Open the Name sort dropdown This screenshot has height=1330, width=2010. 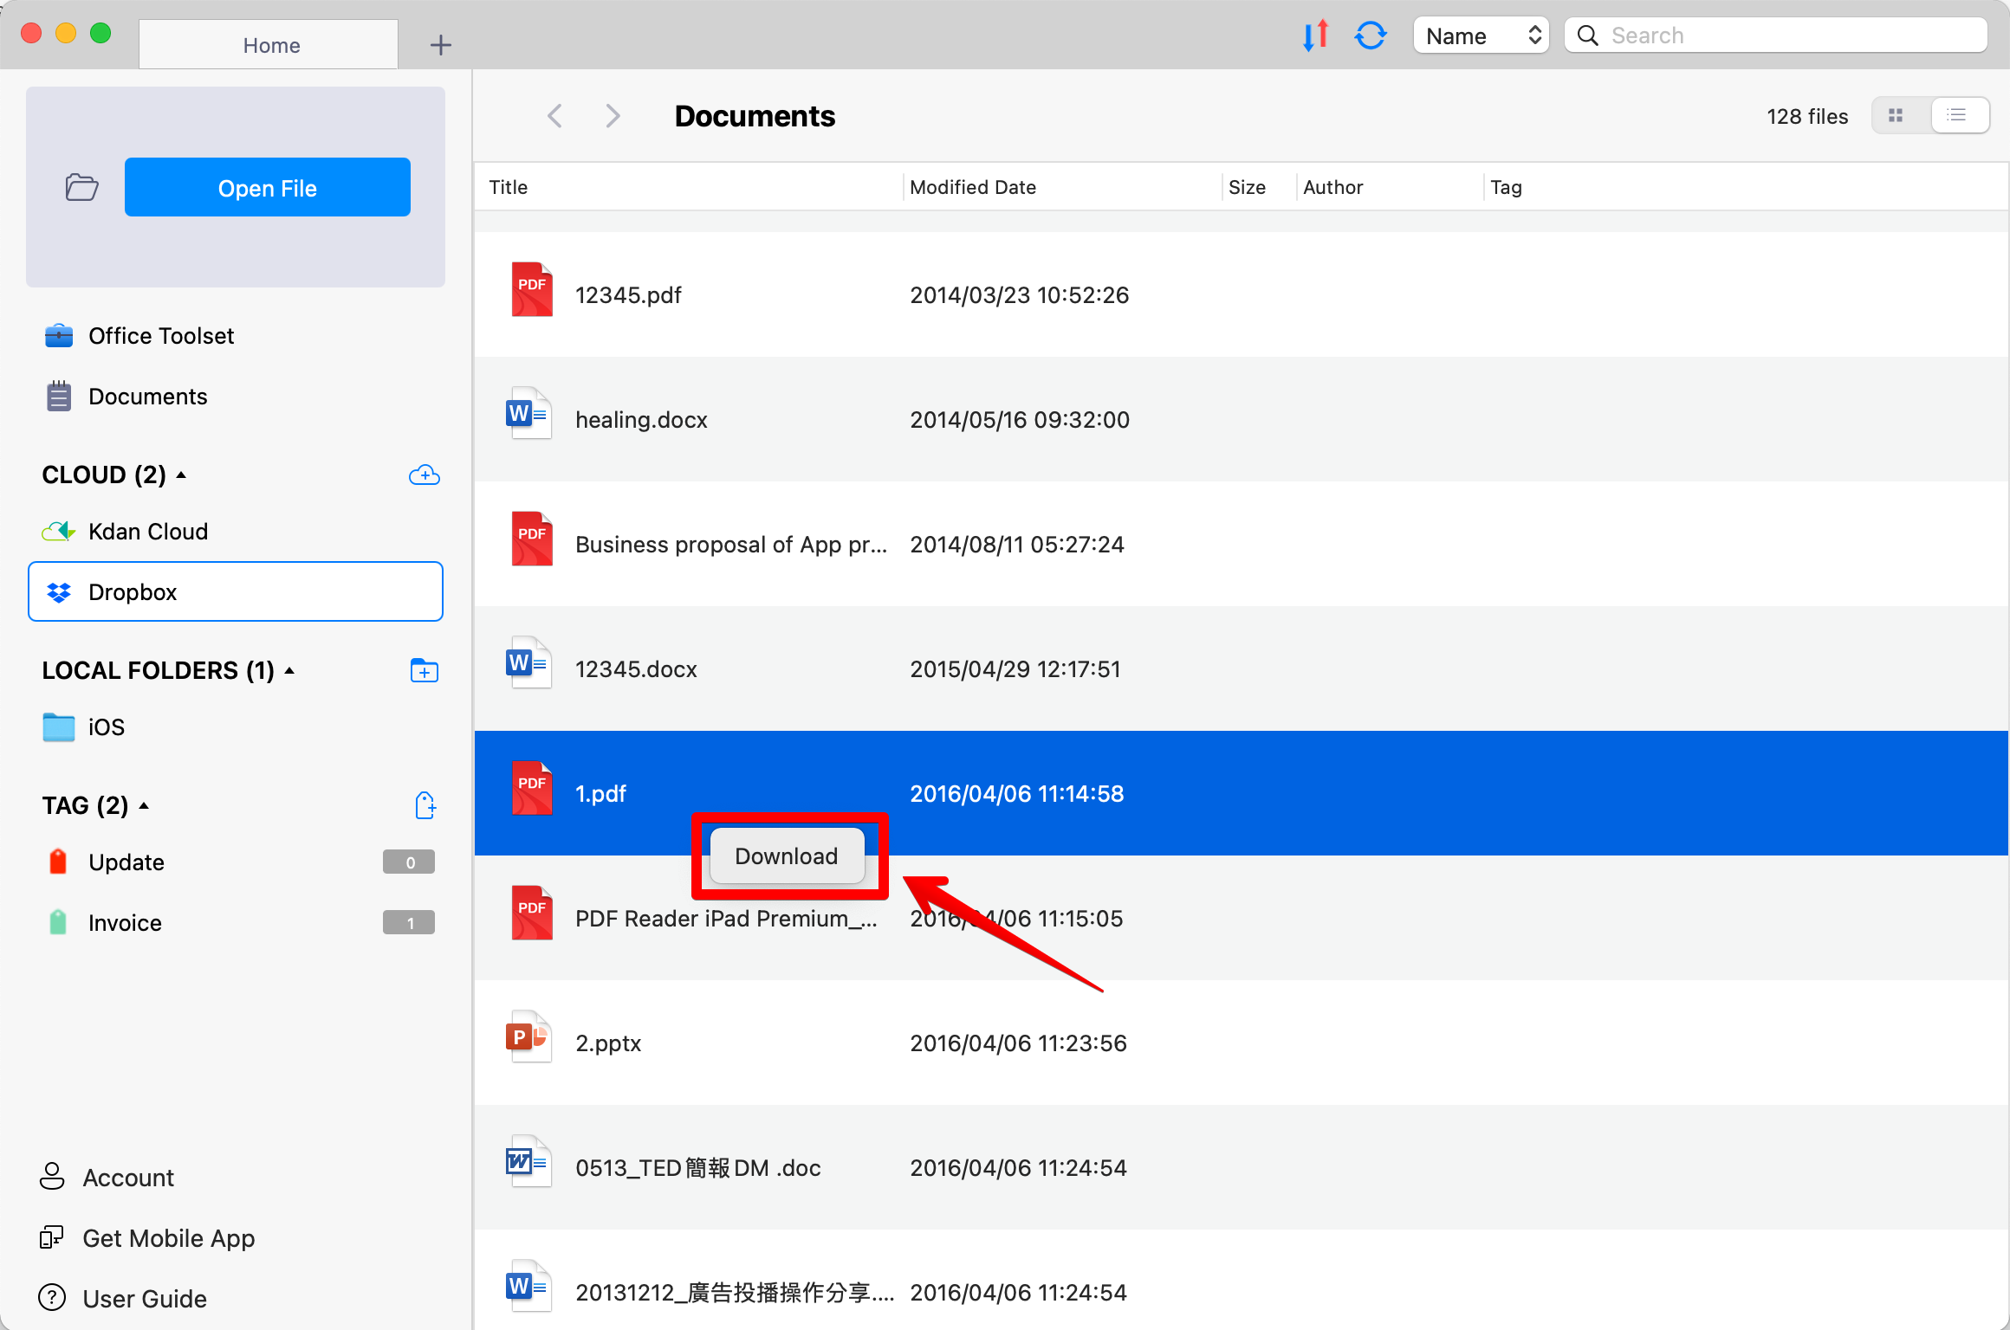click(x=1481, y=36)
